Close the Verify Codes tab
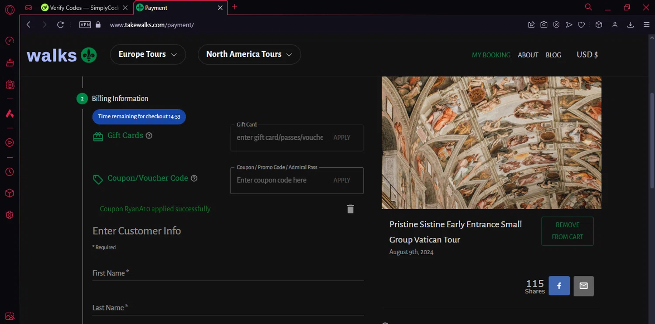Image resolution: width=655 pixels, height=324 pixels. (125, 8)
